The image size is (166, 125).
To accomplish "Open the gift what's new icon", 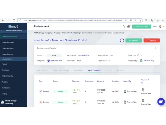I will tap(129, 26).
